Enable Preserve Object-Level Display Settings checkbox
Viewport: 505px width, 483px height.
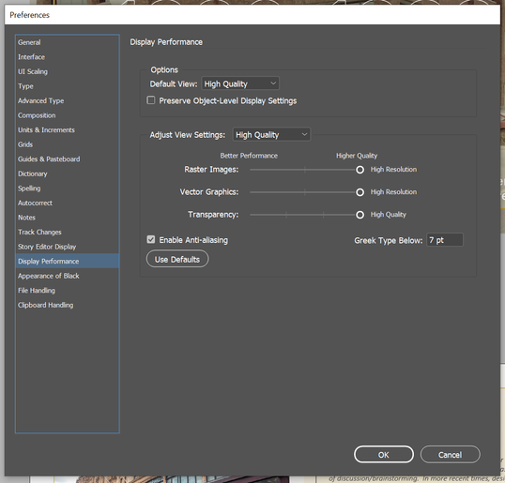(x=151, y=100)
